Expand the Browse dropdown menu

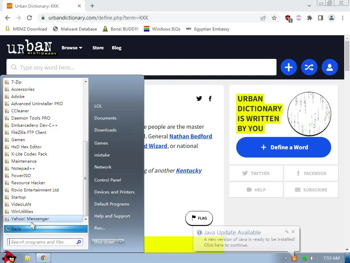(x=72, y=48)
